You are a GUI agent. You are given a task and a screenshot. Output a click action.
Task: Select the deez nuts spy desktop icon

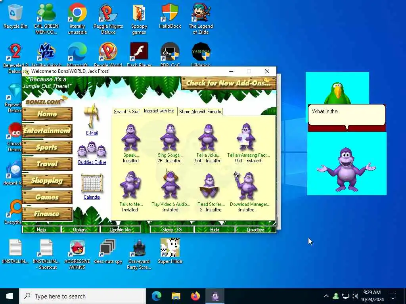coord(108,251)
